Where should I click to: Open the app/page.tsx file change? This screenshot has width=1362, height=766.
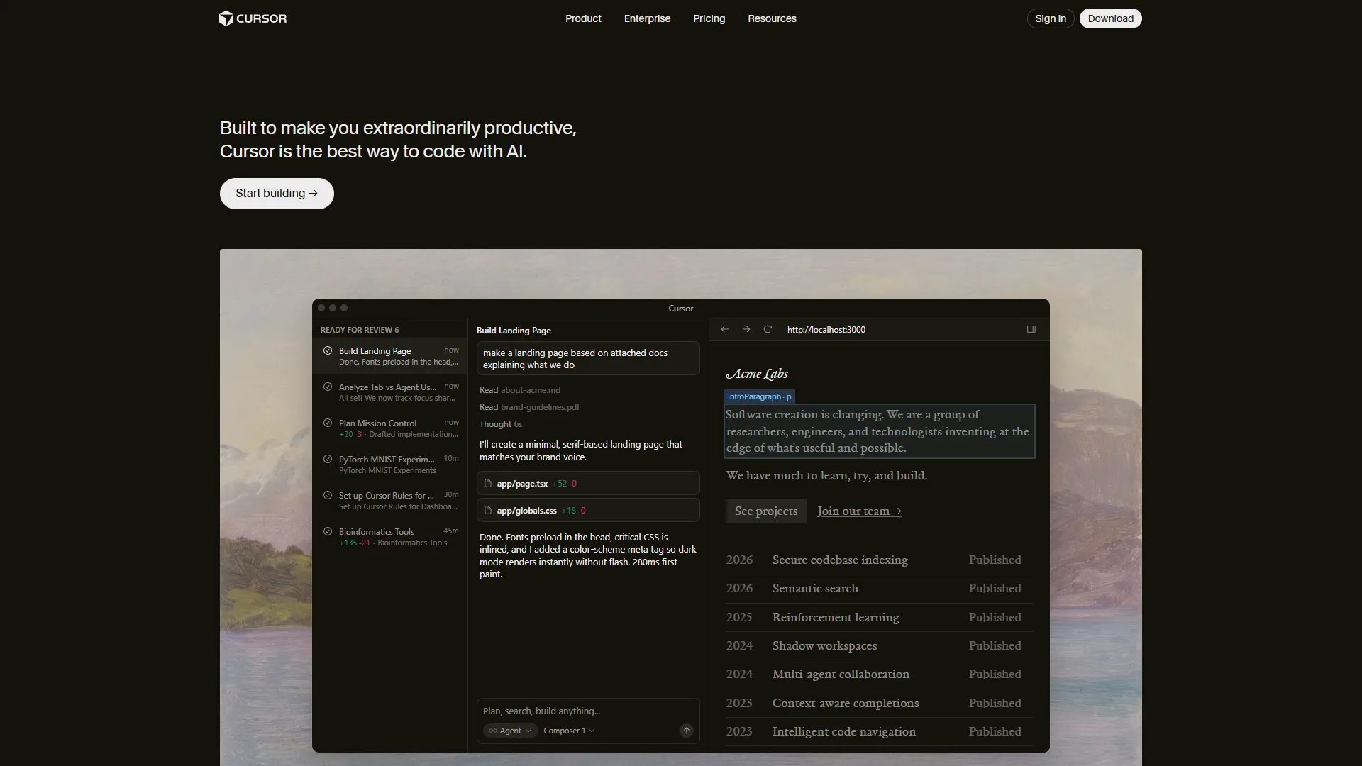coord(588,483)
